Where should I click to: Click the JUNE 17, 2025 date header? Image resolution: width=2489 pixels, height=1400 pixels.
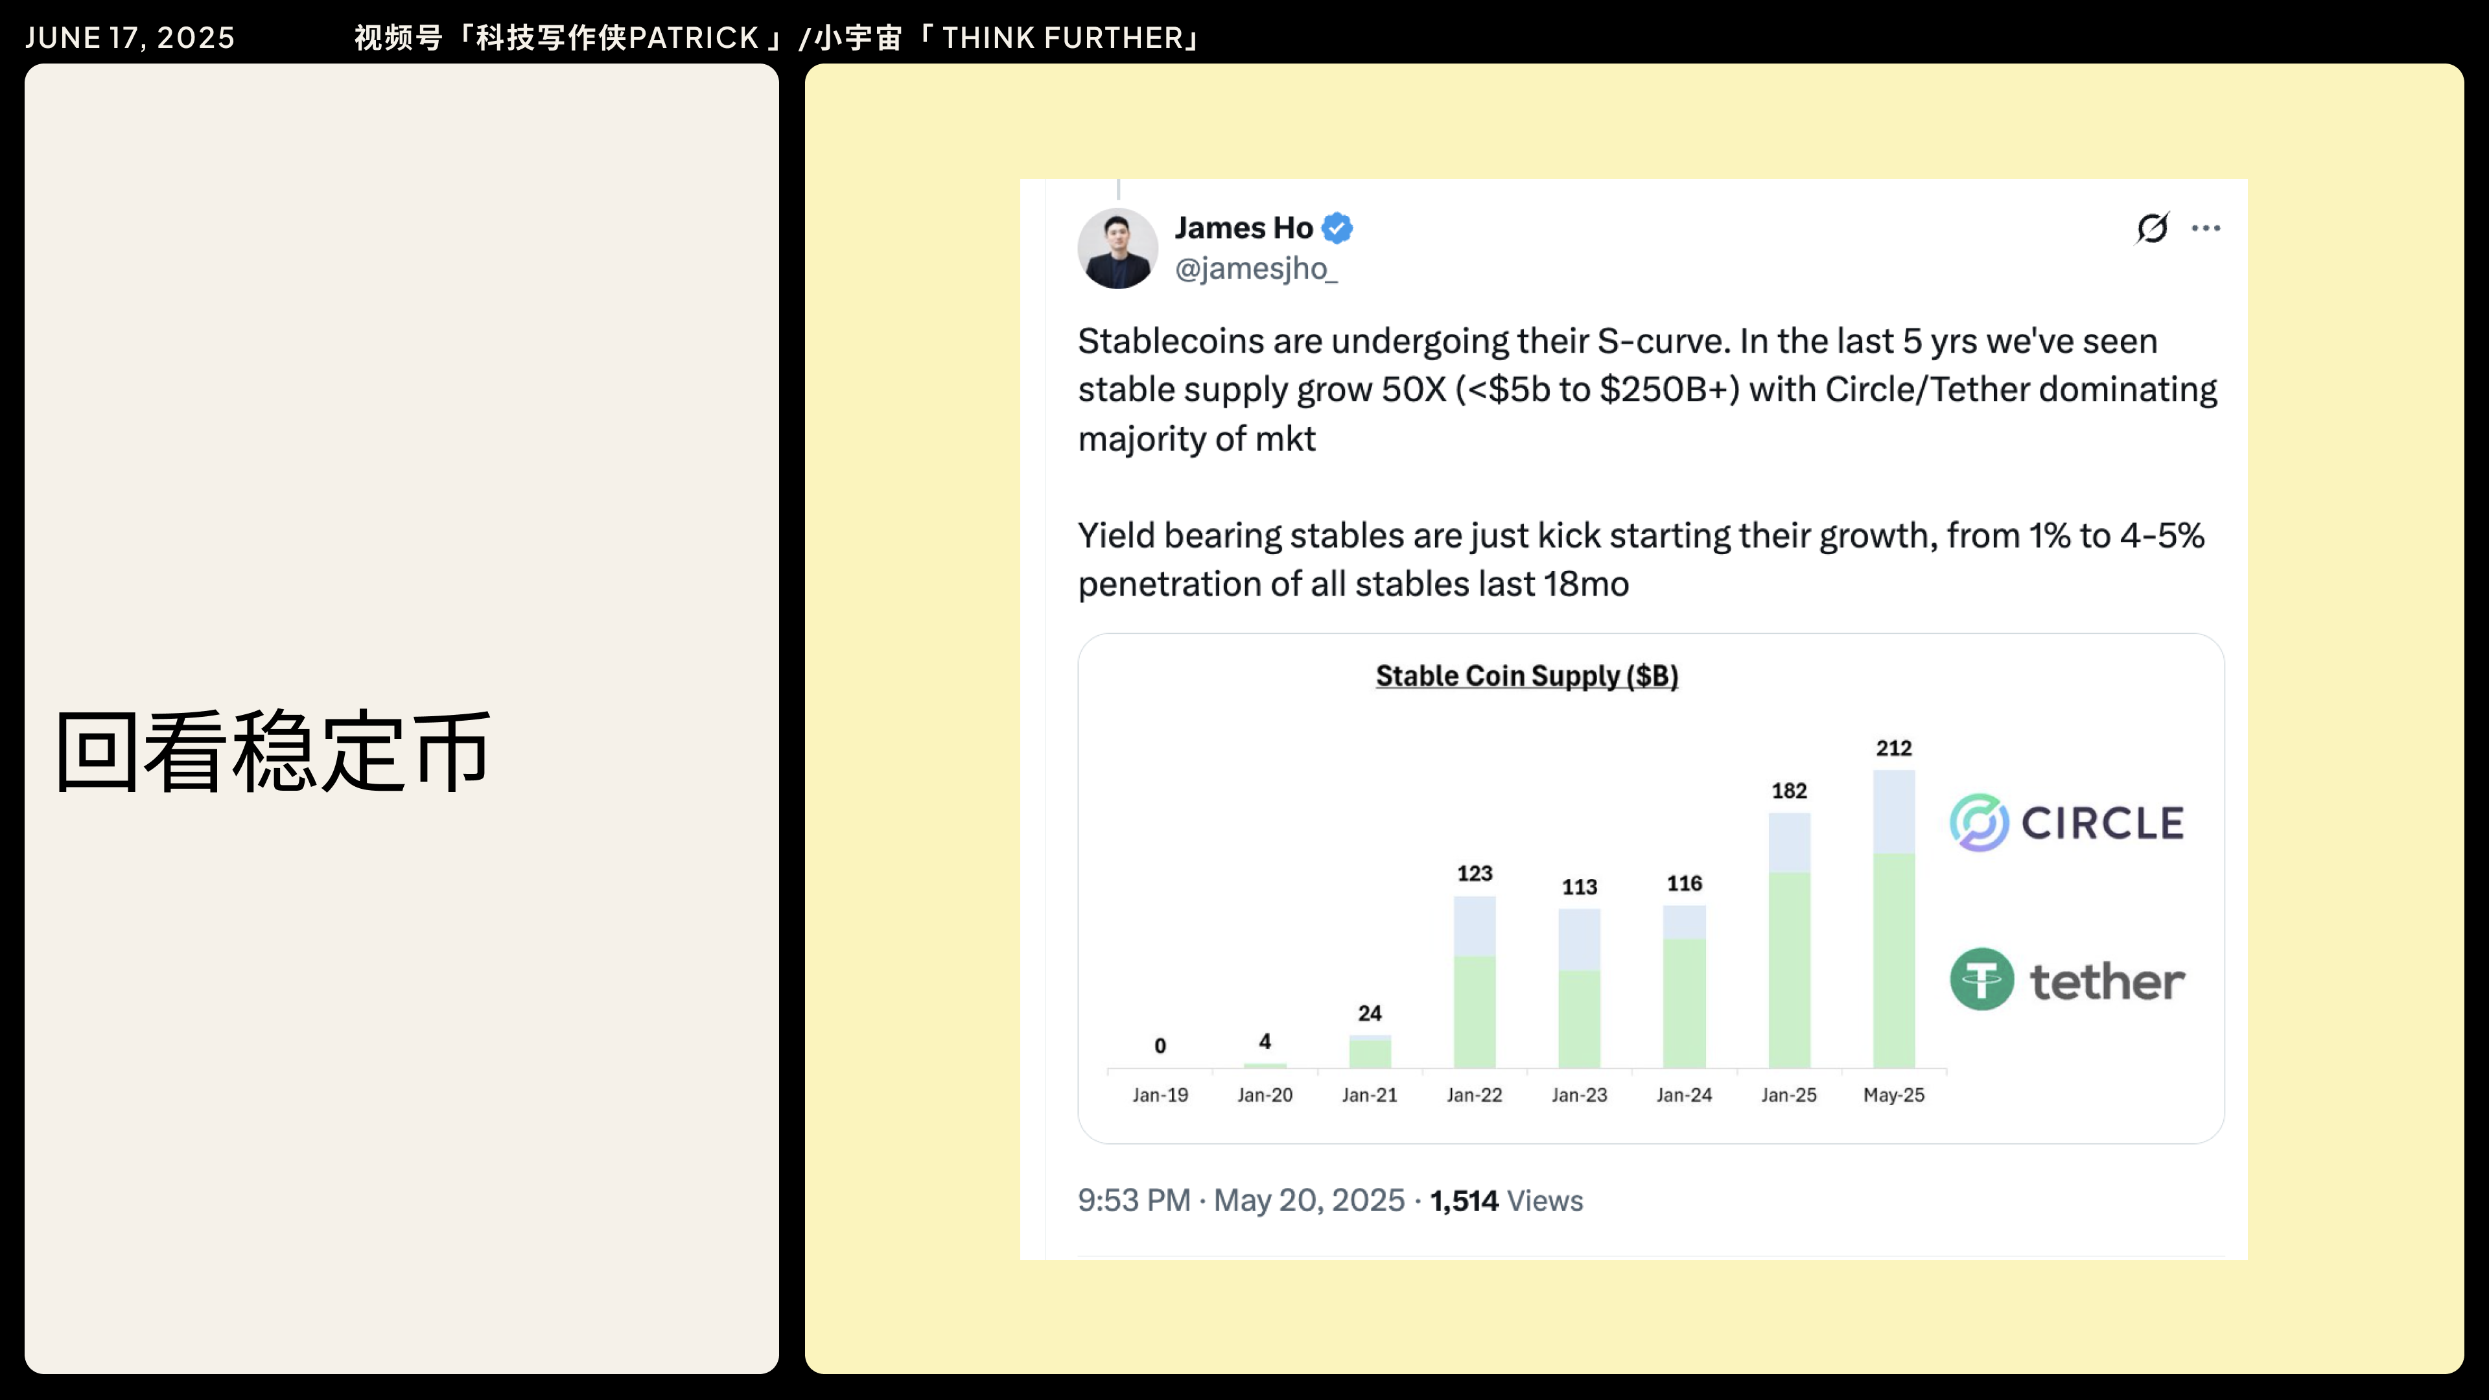point(130,38)
